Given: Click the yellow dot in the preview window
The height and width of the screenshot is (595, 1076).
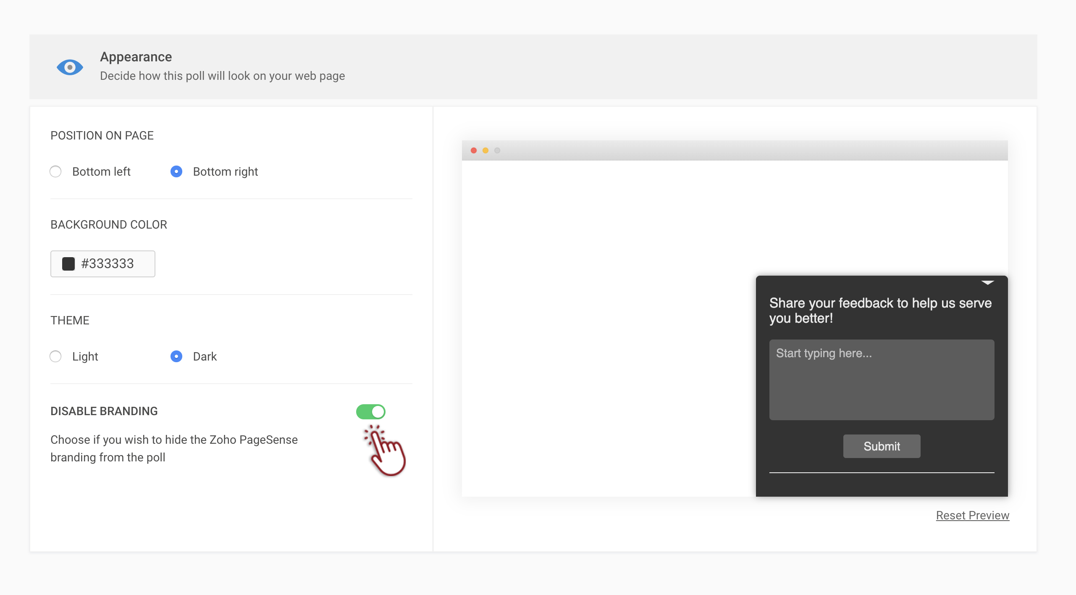Looking at the screenshot, I should (x=486, y=150).
